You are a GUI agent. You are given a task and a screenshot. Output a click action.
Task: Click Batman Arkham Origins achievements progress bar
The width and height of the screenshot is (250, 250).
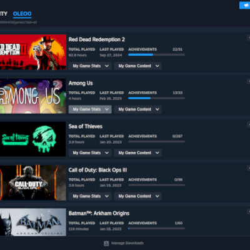pos(156,228)
